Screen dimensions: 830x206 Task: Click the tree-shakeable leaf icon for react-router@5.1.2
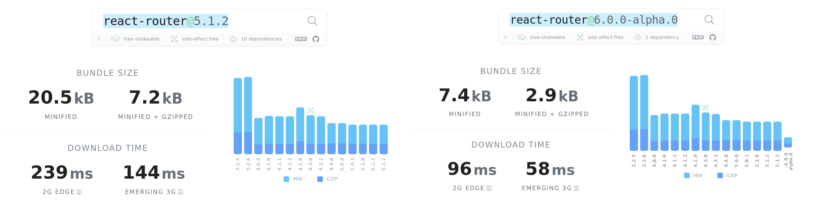(x=116, y=39)
